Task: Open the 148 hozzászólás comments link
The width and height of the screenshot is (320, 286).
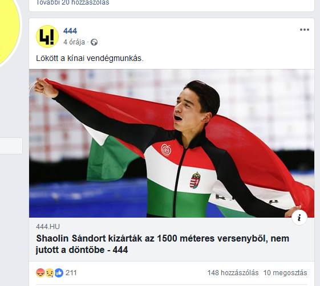Action: point(233,273)
